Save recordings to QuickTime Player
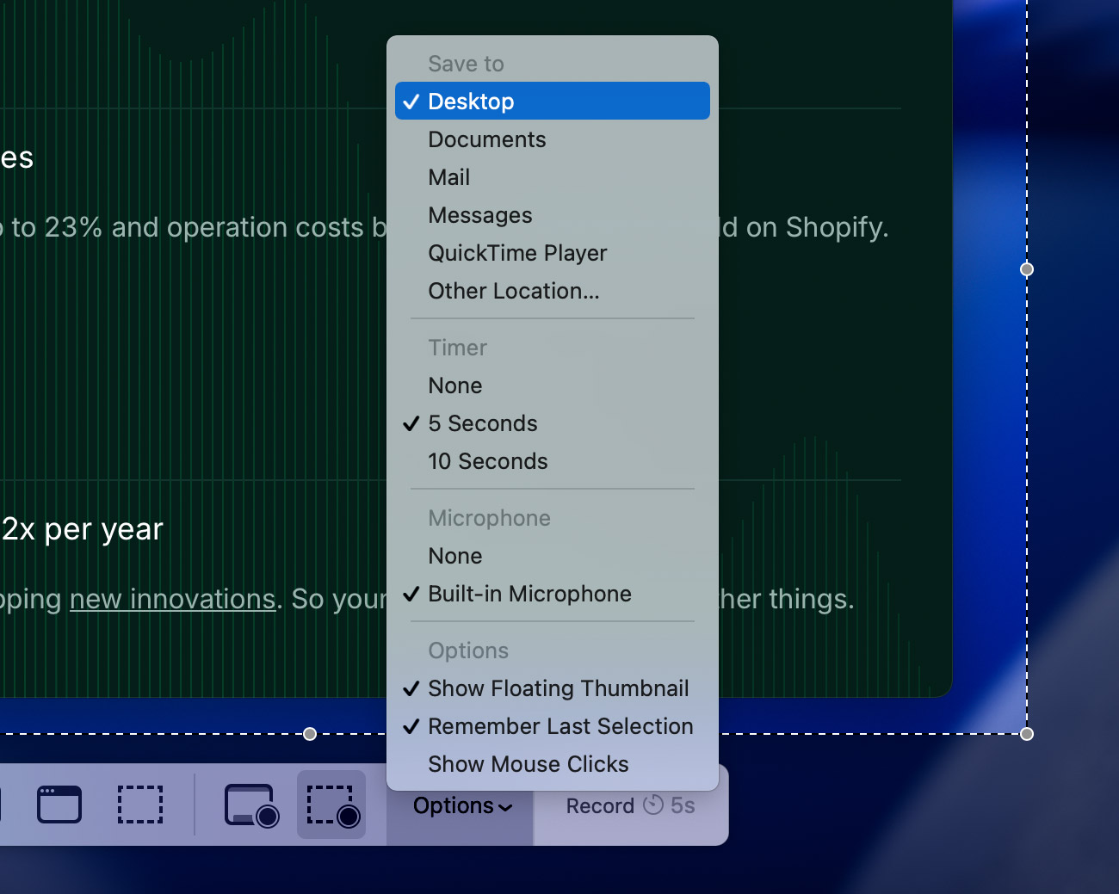The image size is (1119, 894). pyautogui.click(x=553, y=253)
